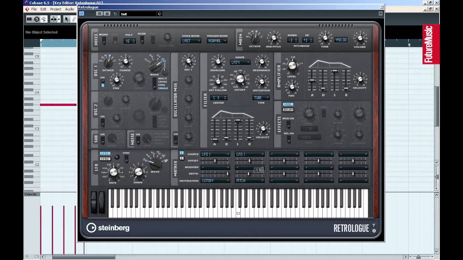Open the Project menu in Cubase
Viewport: 463px width, 260px height.
point(56,9)
